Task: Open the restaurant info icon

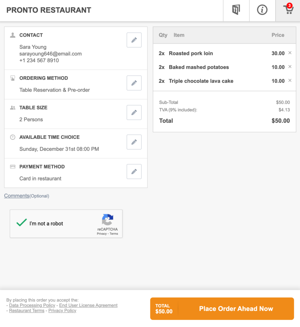Action: [x=262, y=10]
